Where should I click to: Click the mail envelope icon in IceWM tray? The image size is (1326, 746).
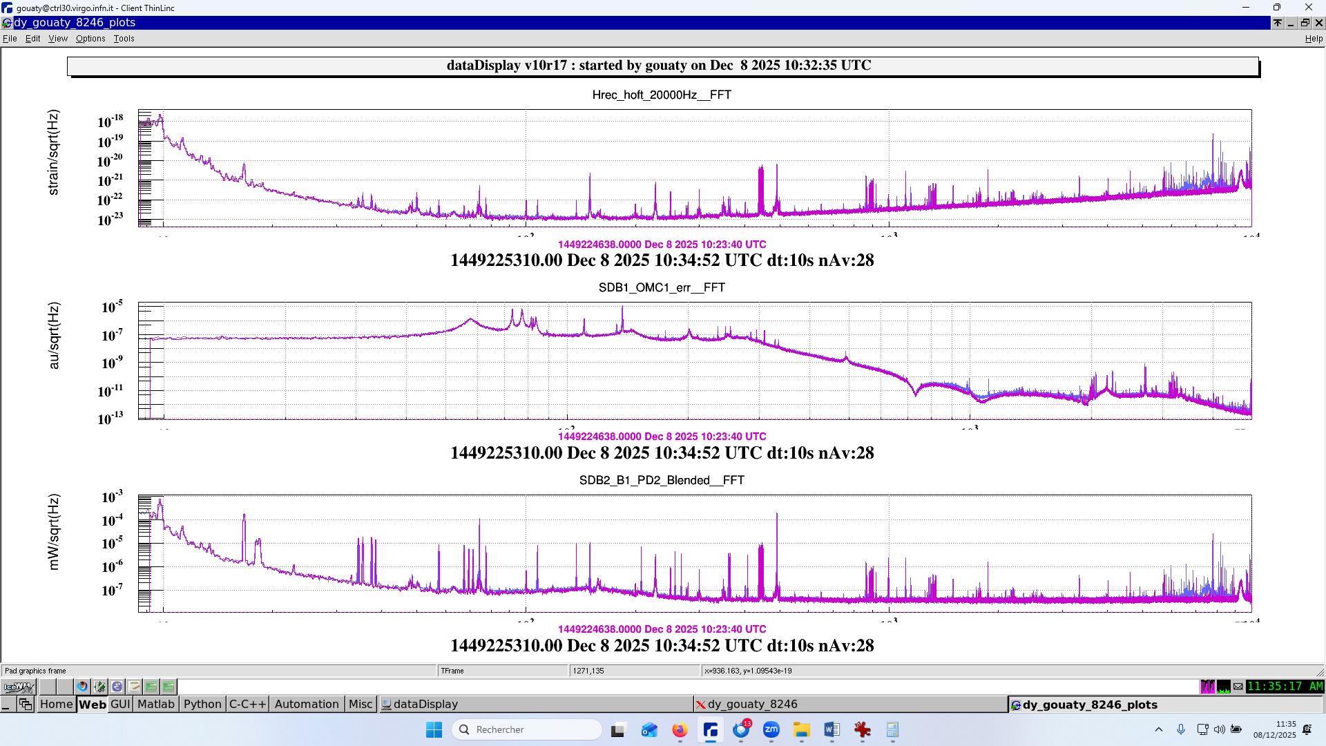tap(1238, 687)
